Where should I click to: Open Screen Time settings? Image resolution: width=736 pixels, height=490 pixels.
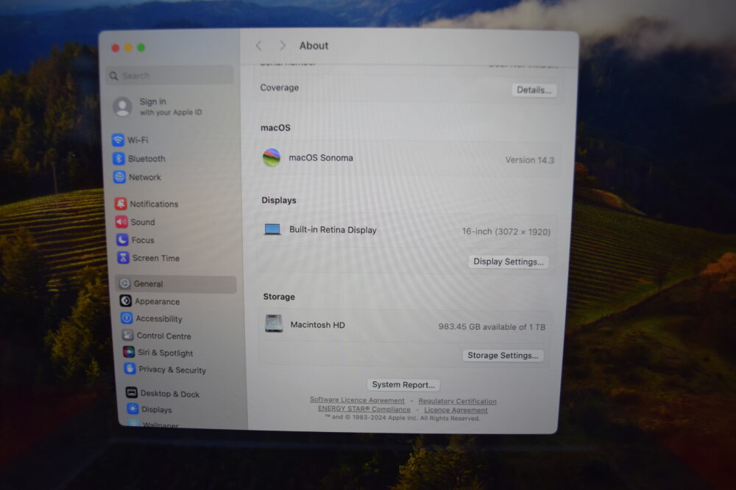pos(177,258)
